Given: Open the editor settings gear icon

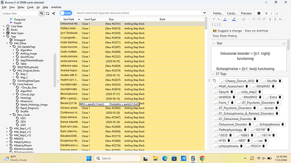Looking at the screenshot, I should pyautogui.click(x=259, y=13).
